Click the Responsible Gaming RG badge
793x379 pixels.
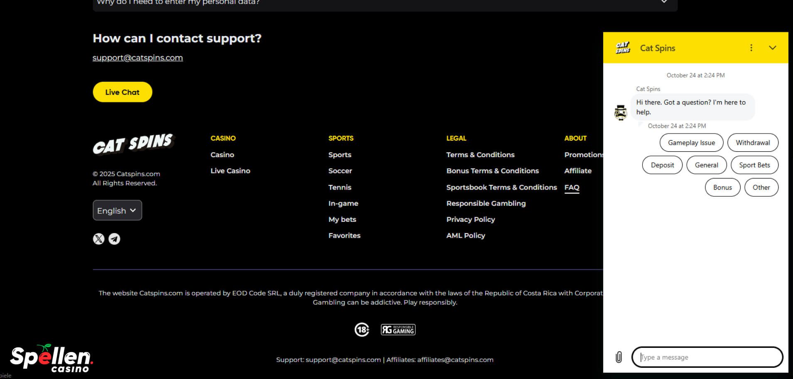(398, 330)
